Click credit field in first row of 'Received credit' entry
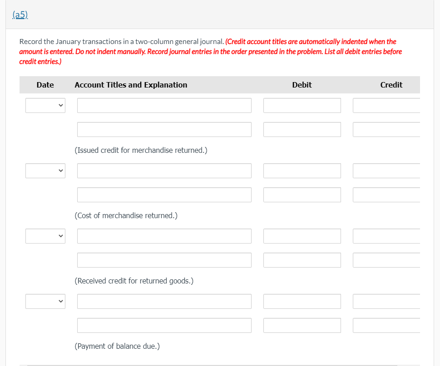 (386, 236)
